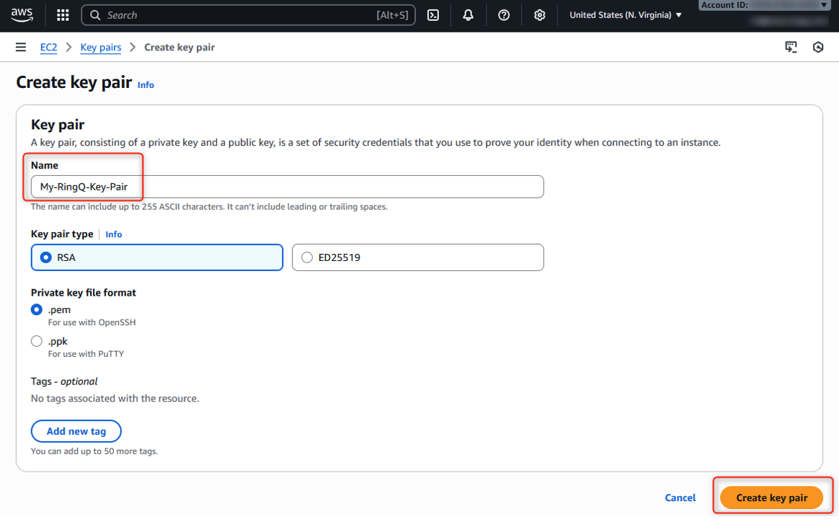
Task: Click Add new tag
Action: point(76,431)
